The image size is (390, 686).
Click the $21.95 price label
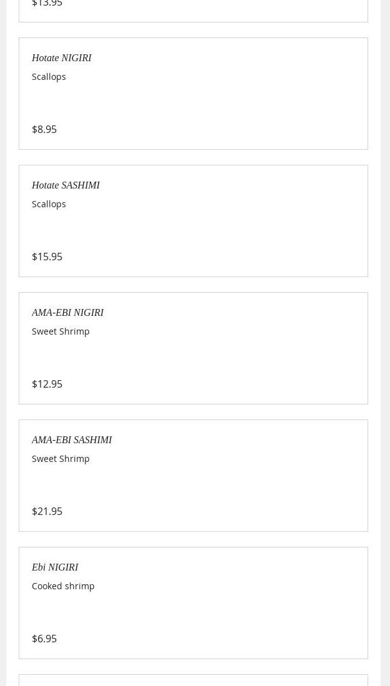(x=47, y=511)
